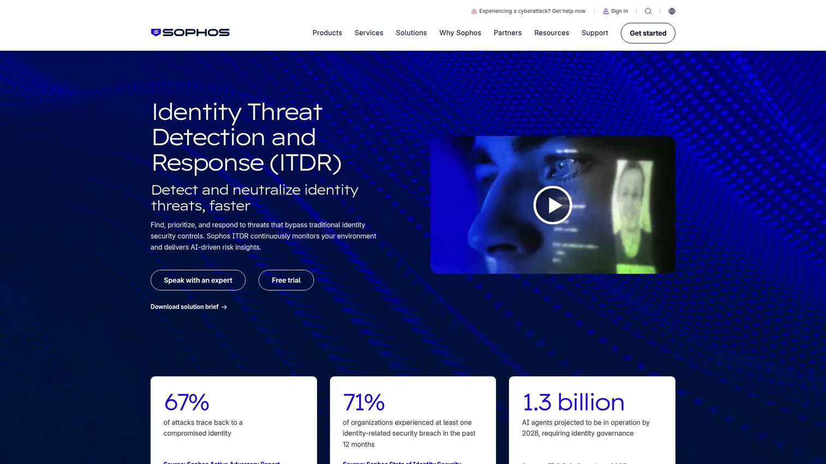Open the Support menu
The image size is (826, 464).
point(595,33)
